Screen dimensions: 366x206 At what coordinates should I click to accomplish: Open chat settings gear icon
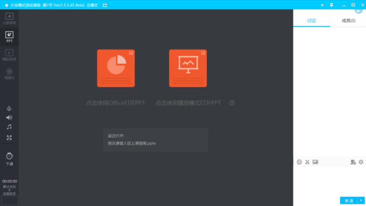pyautogui.click(x=361, y=162)
